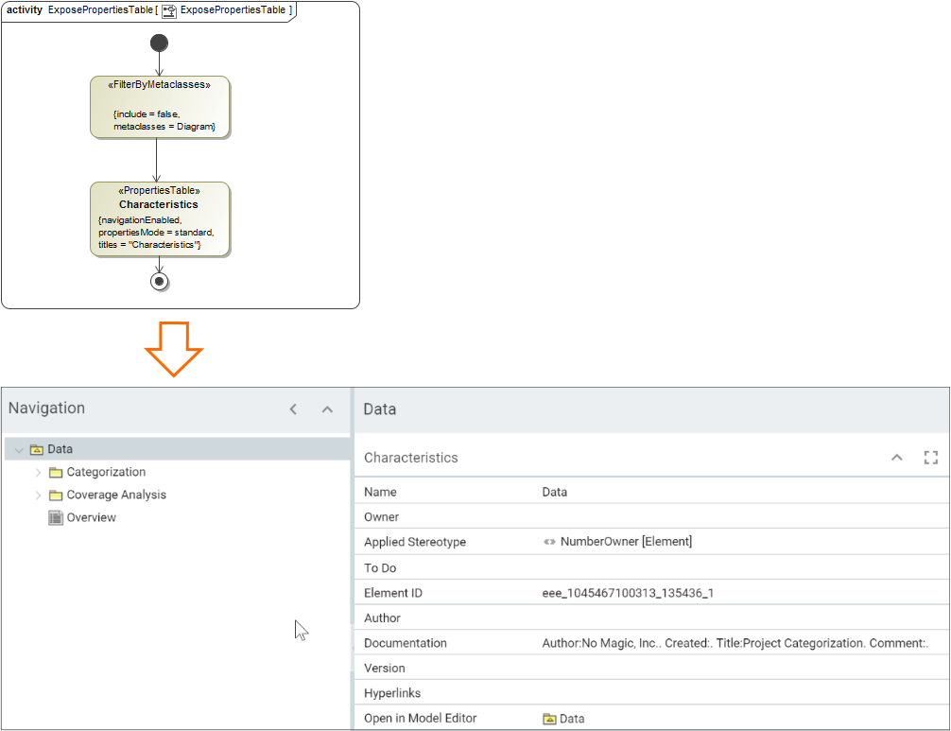Click the Author property label
The image size is (951, 731).
point(382,618)
